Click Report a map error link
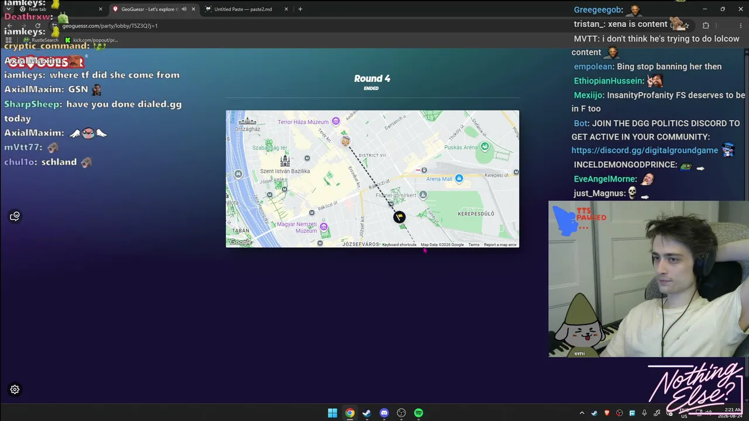749x421 pixels. (x=500, y=244)
